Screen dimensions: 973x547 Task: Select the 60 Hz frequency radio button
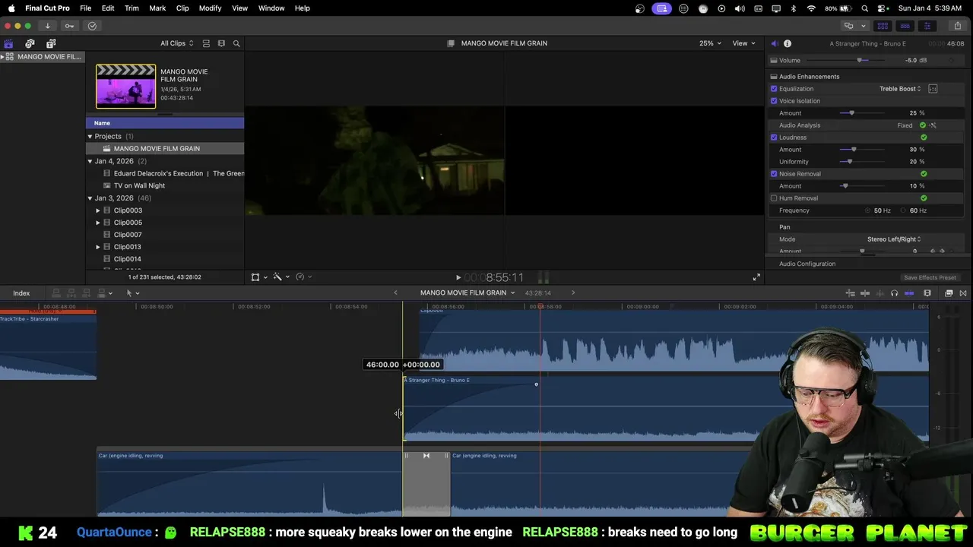[904, 210]
